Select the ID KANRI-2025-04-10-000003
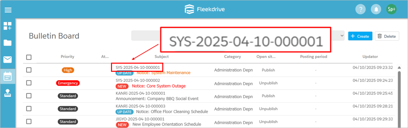 click(x=141, y=106)
